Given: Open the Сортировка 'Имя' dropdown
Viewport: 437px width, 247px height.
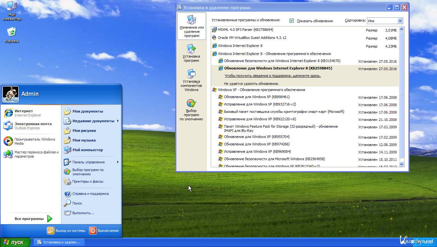Looking at the screenshot, I should (385, 21).
